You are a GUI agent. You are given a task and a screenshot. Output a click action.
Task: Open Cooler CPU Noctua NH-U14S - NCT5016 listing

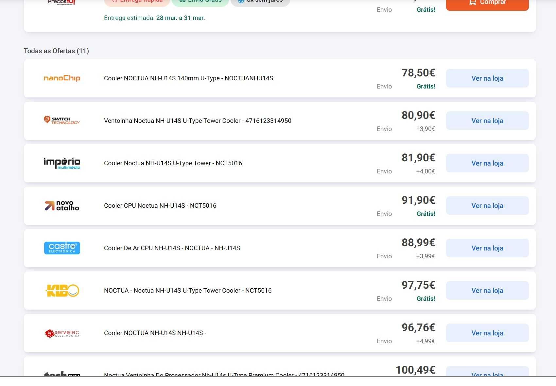click(160, 206)
